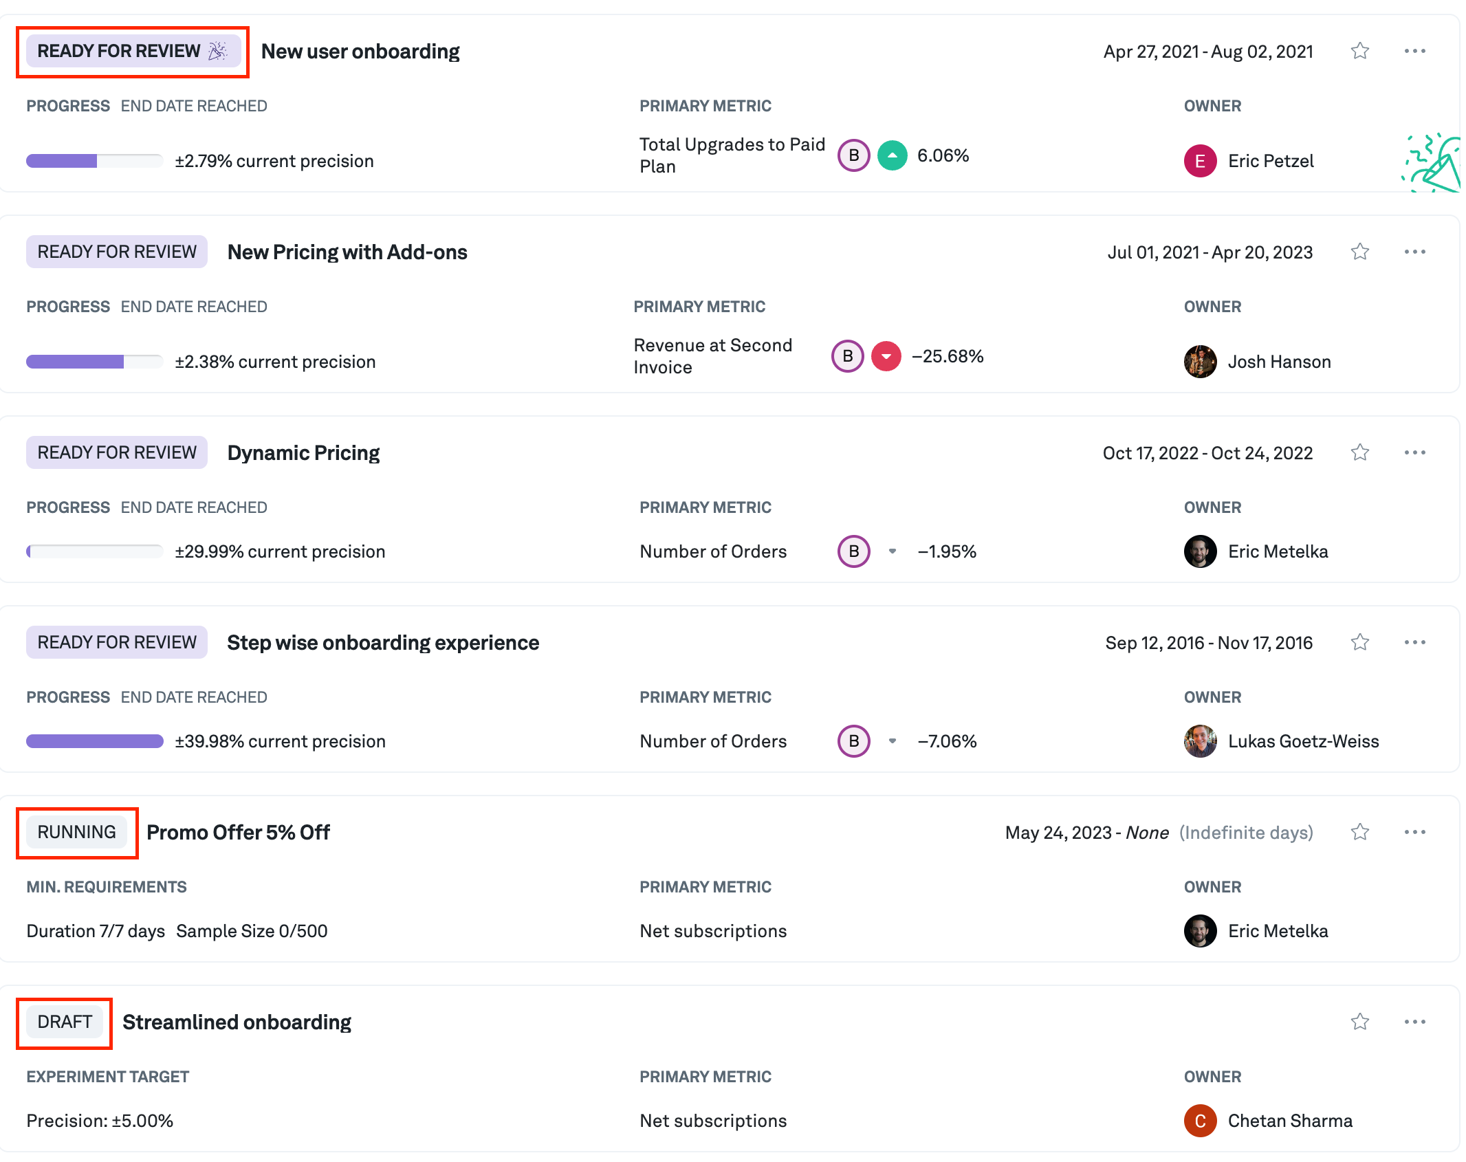
Task: Star the Promo Offer 5% Off experiment
Action: pyautogui.click(x=1359, y=833)
